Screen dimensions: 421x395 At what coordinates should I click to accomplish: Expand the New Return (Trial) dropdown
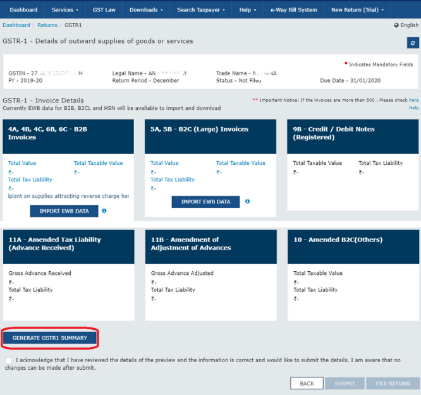point(357,10)
